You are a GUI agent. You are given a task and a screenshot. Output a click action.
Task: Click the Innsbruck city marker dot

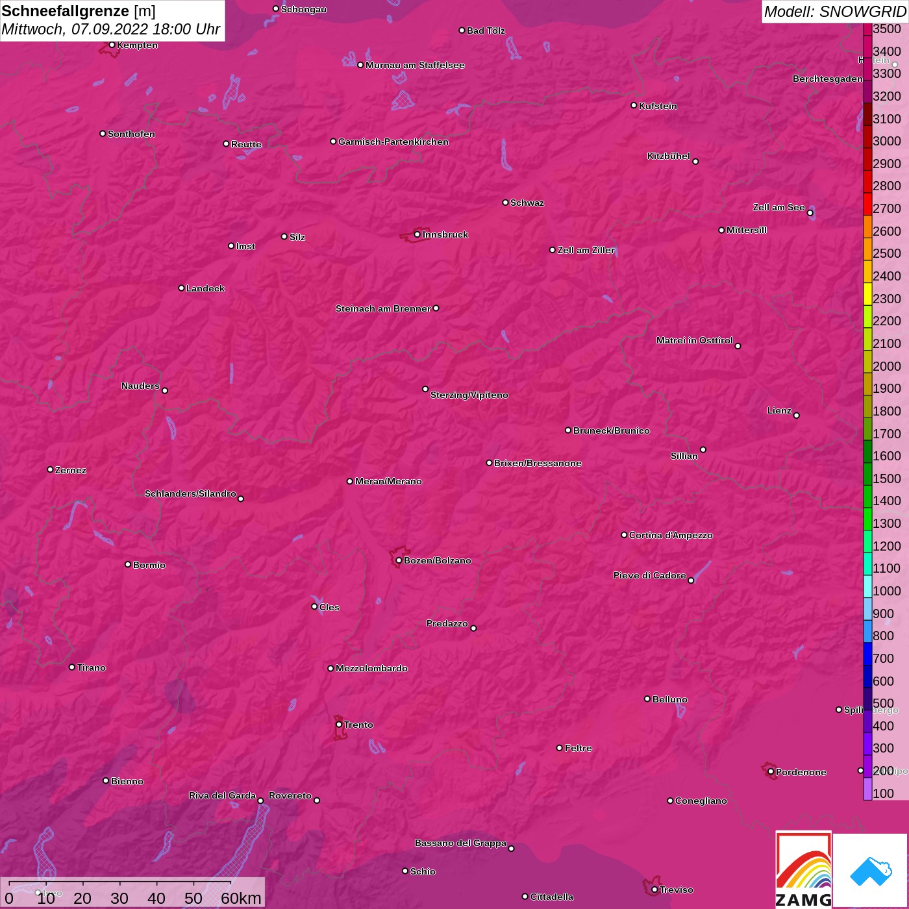click(417, 234)
